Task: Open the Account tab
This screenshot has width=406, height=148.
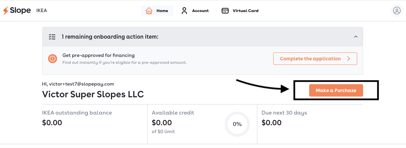Action: tap(200, 11)
